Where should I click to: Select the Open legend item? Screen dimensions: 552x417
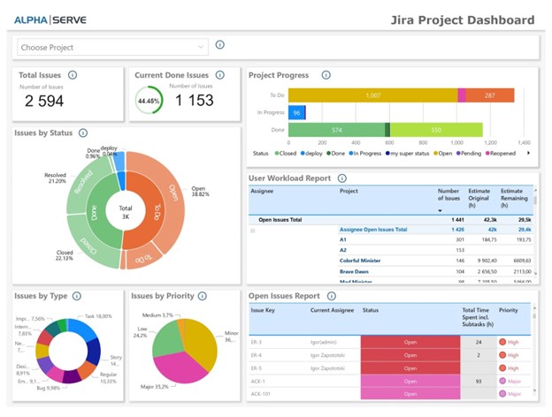443,154
